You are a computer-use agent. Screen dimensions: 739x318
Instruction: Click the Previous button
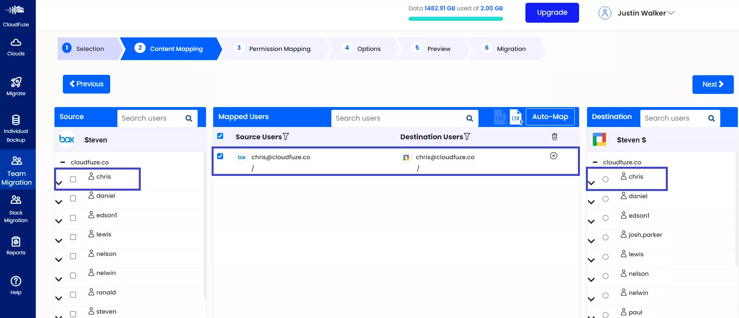click(x=86, y=84)
